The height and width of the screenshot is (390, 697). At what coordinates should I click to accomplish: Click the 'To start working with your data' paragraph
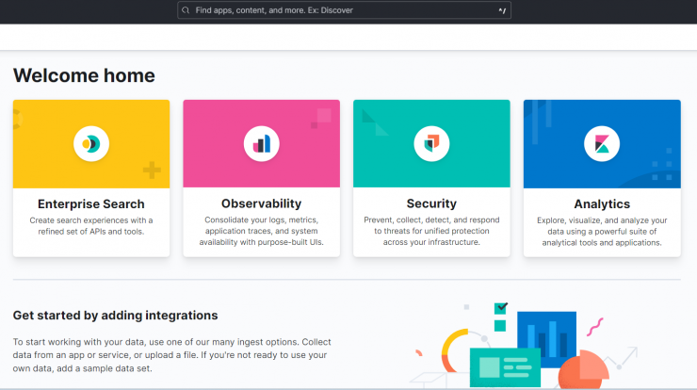172,355
